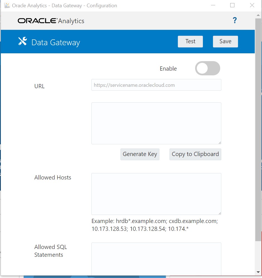Click the URL input field
Screen dimensions: 262x278
pos(156,85)
